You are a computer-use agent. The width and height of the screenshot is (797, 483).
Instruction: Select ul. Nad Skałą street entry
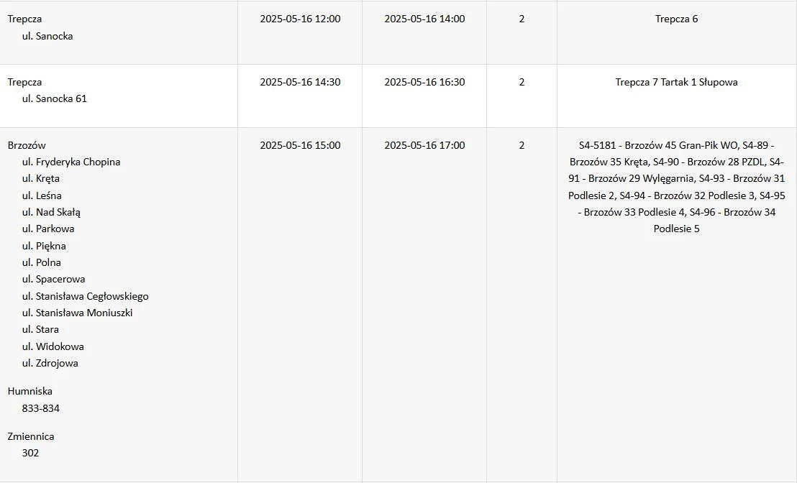[x=51, y=212]
